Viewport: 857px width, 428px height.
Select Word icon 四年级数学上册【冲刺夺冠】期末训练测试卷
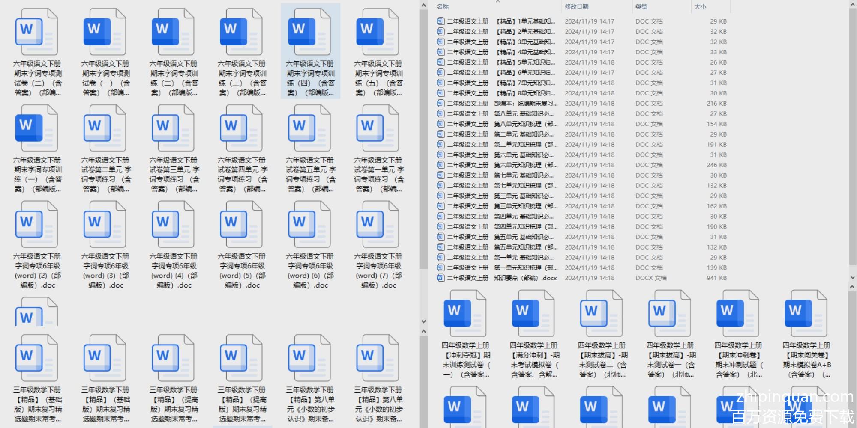tap(465, 314)
